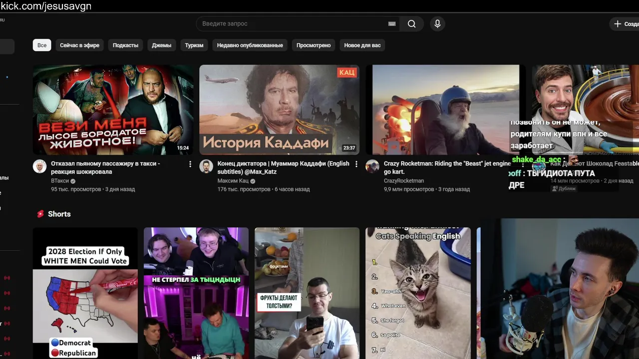Screen dimensions: 639x359
Task: Click the kick.com/jesusavgn address text
Action: 46,6
